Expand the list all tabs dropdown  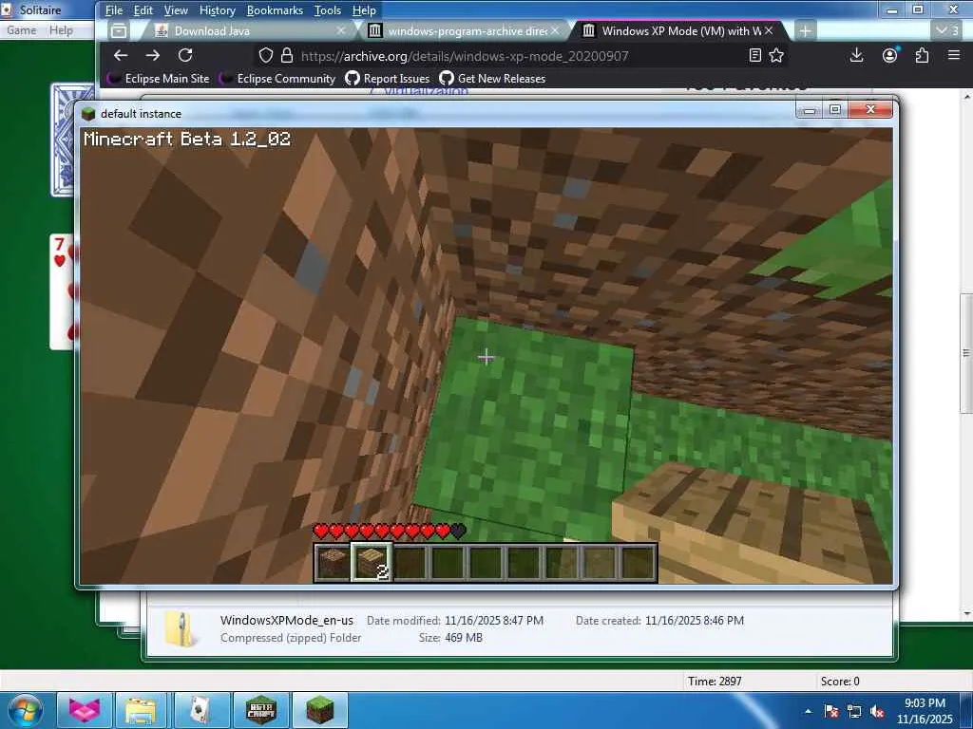point(947,31)
